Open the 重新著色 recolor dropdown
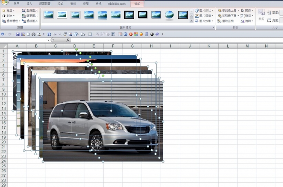The image size is (283, 187). (x=11, y=21)
